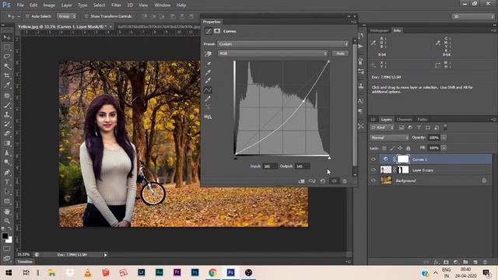Select the Zoom tool
The image size is (498, 280).
7,221
